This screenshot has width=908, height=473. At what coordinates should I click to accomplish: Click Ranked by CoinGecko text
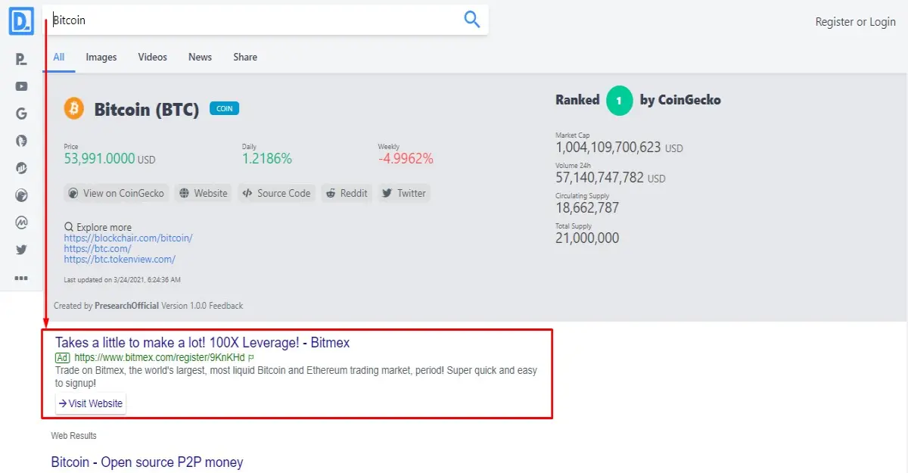pyautogui.click(x=638, y=100)
